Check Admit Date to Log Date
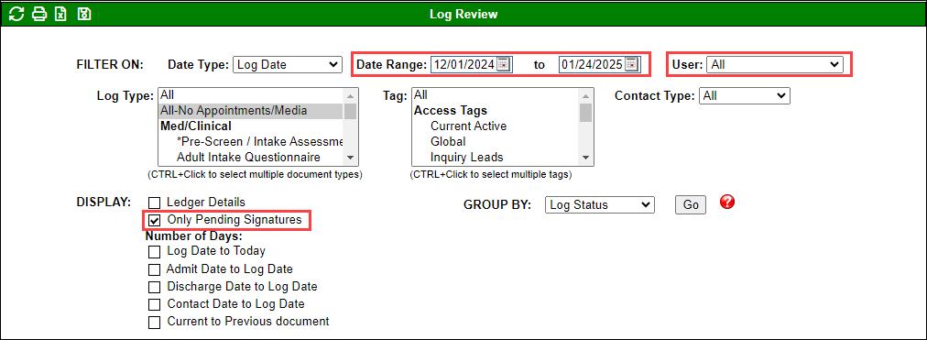 click(154, 269)
